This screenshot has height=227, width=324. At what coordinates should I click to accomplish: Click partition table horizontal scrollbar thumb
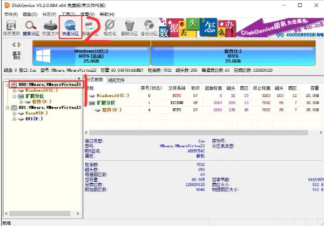[x=199, y=133]
